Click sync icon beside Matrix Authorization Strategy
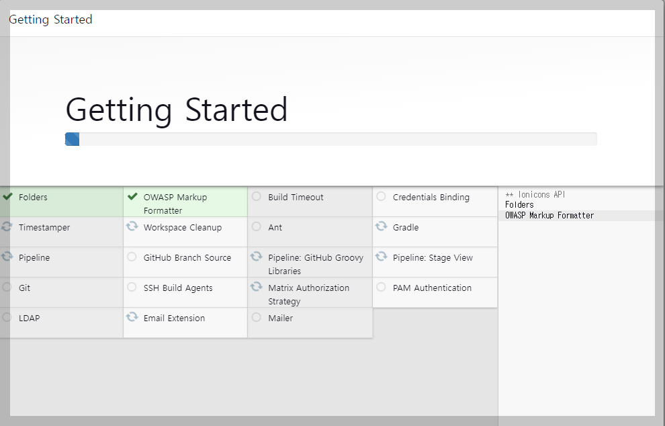Image resolution: width=665 pixels, height=426 pixels. (256, 286)
